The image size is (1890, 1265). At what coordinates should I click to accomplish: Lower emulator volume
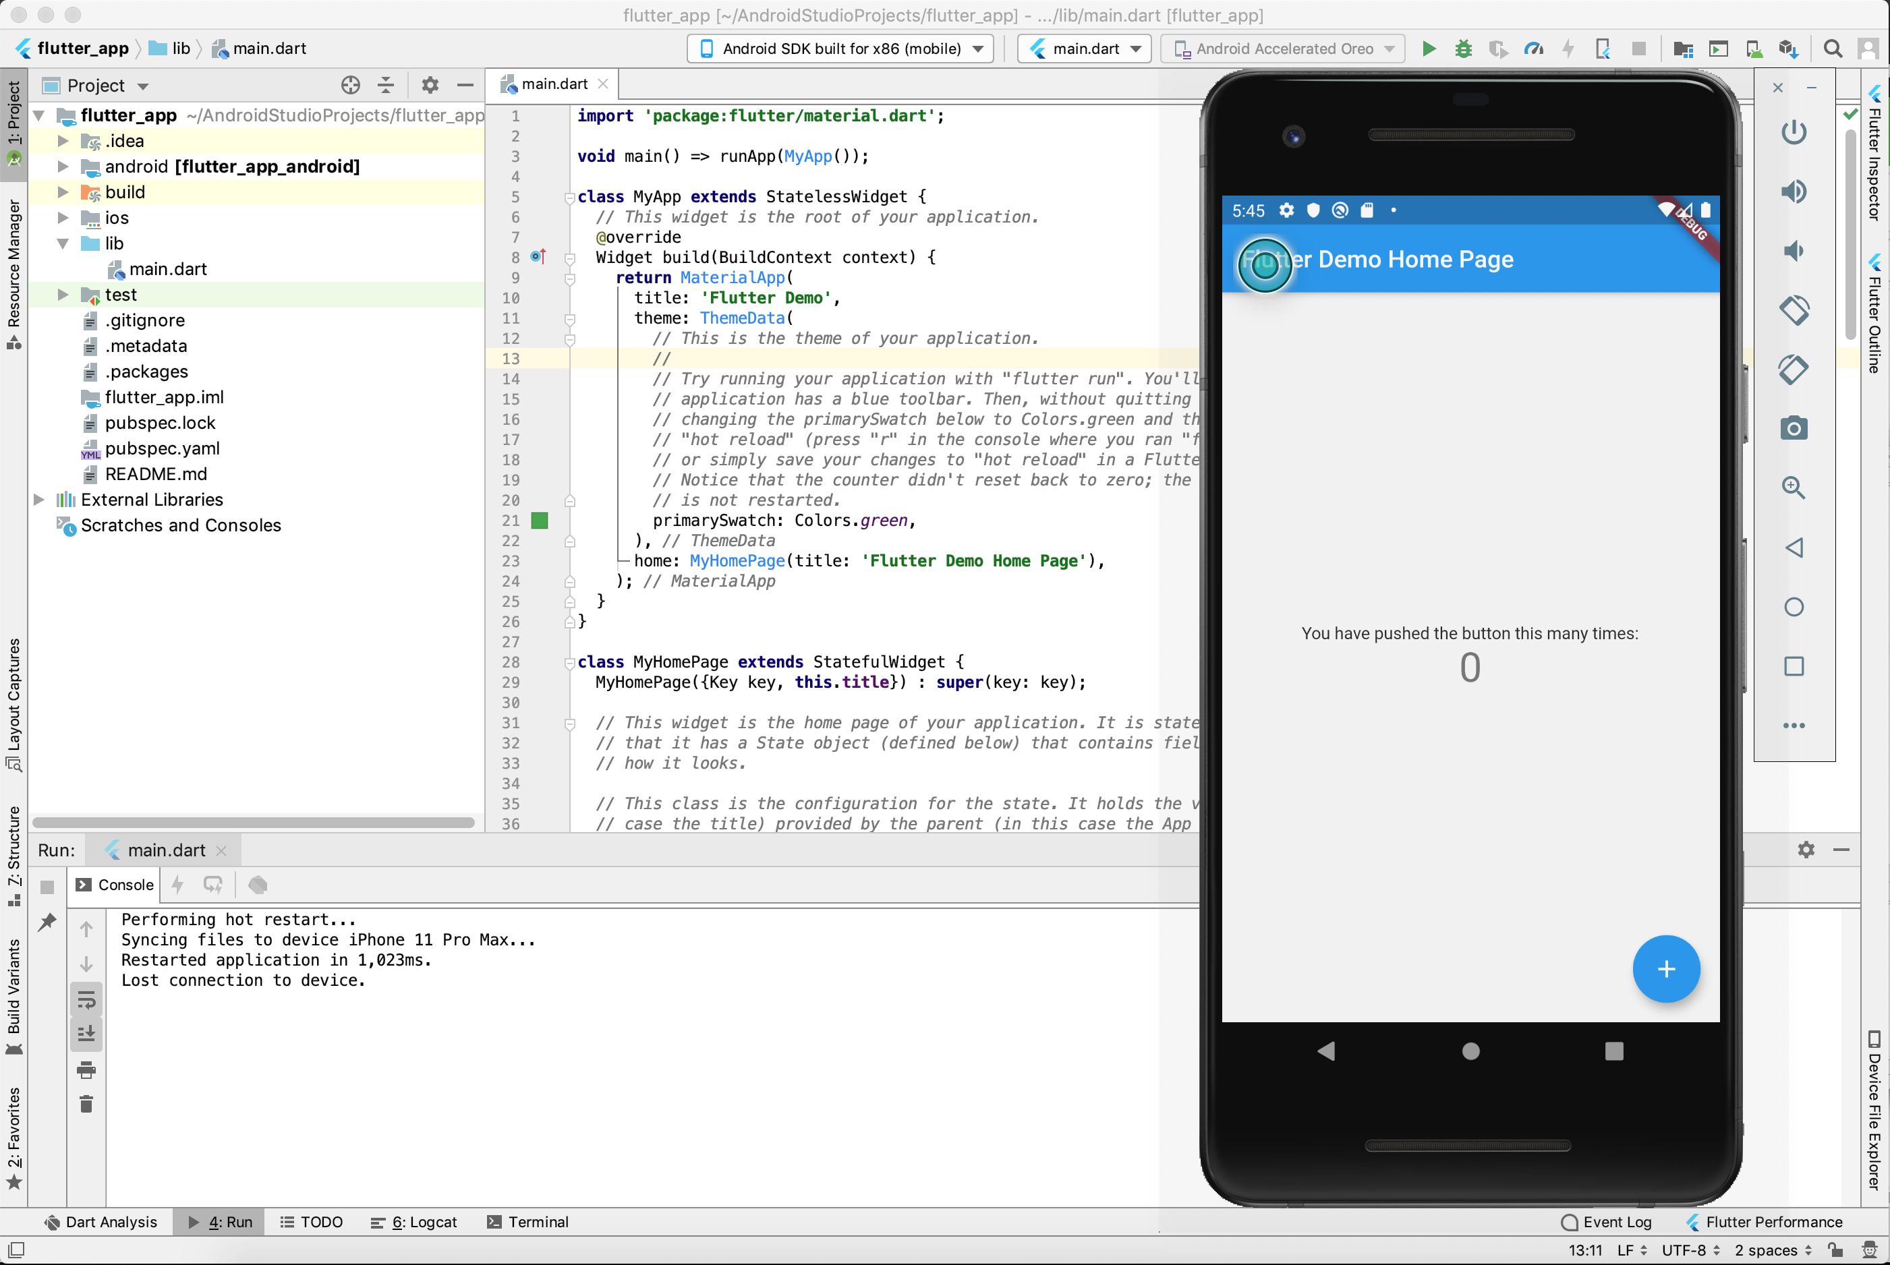(x=1793, y=251)
